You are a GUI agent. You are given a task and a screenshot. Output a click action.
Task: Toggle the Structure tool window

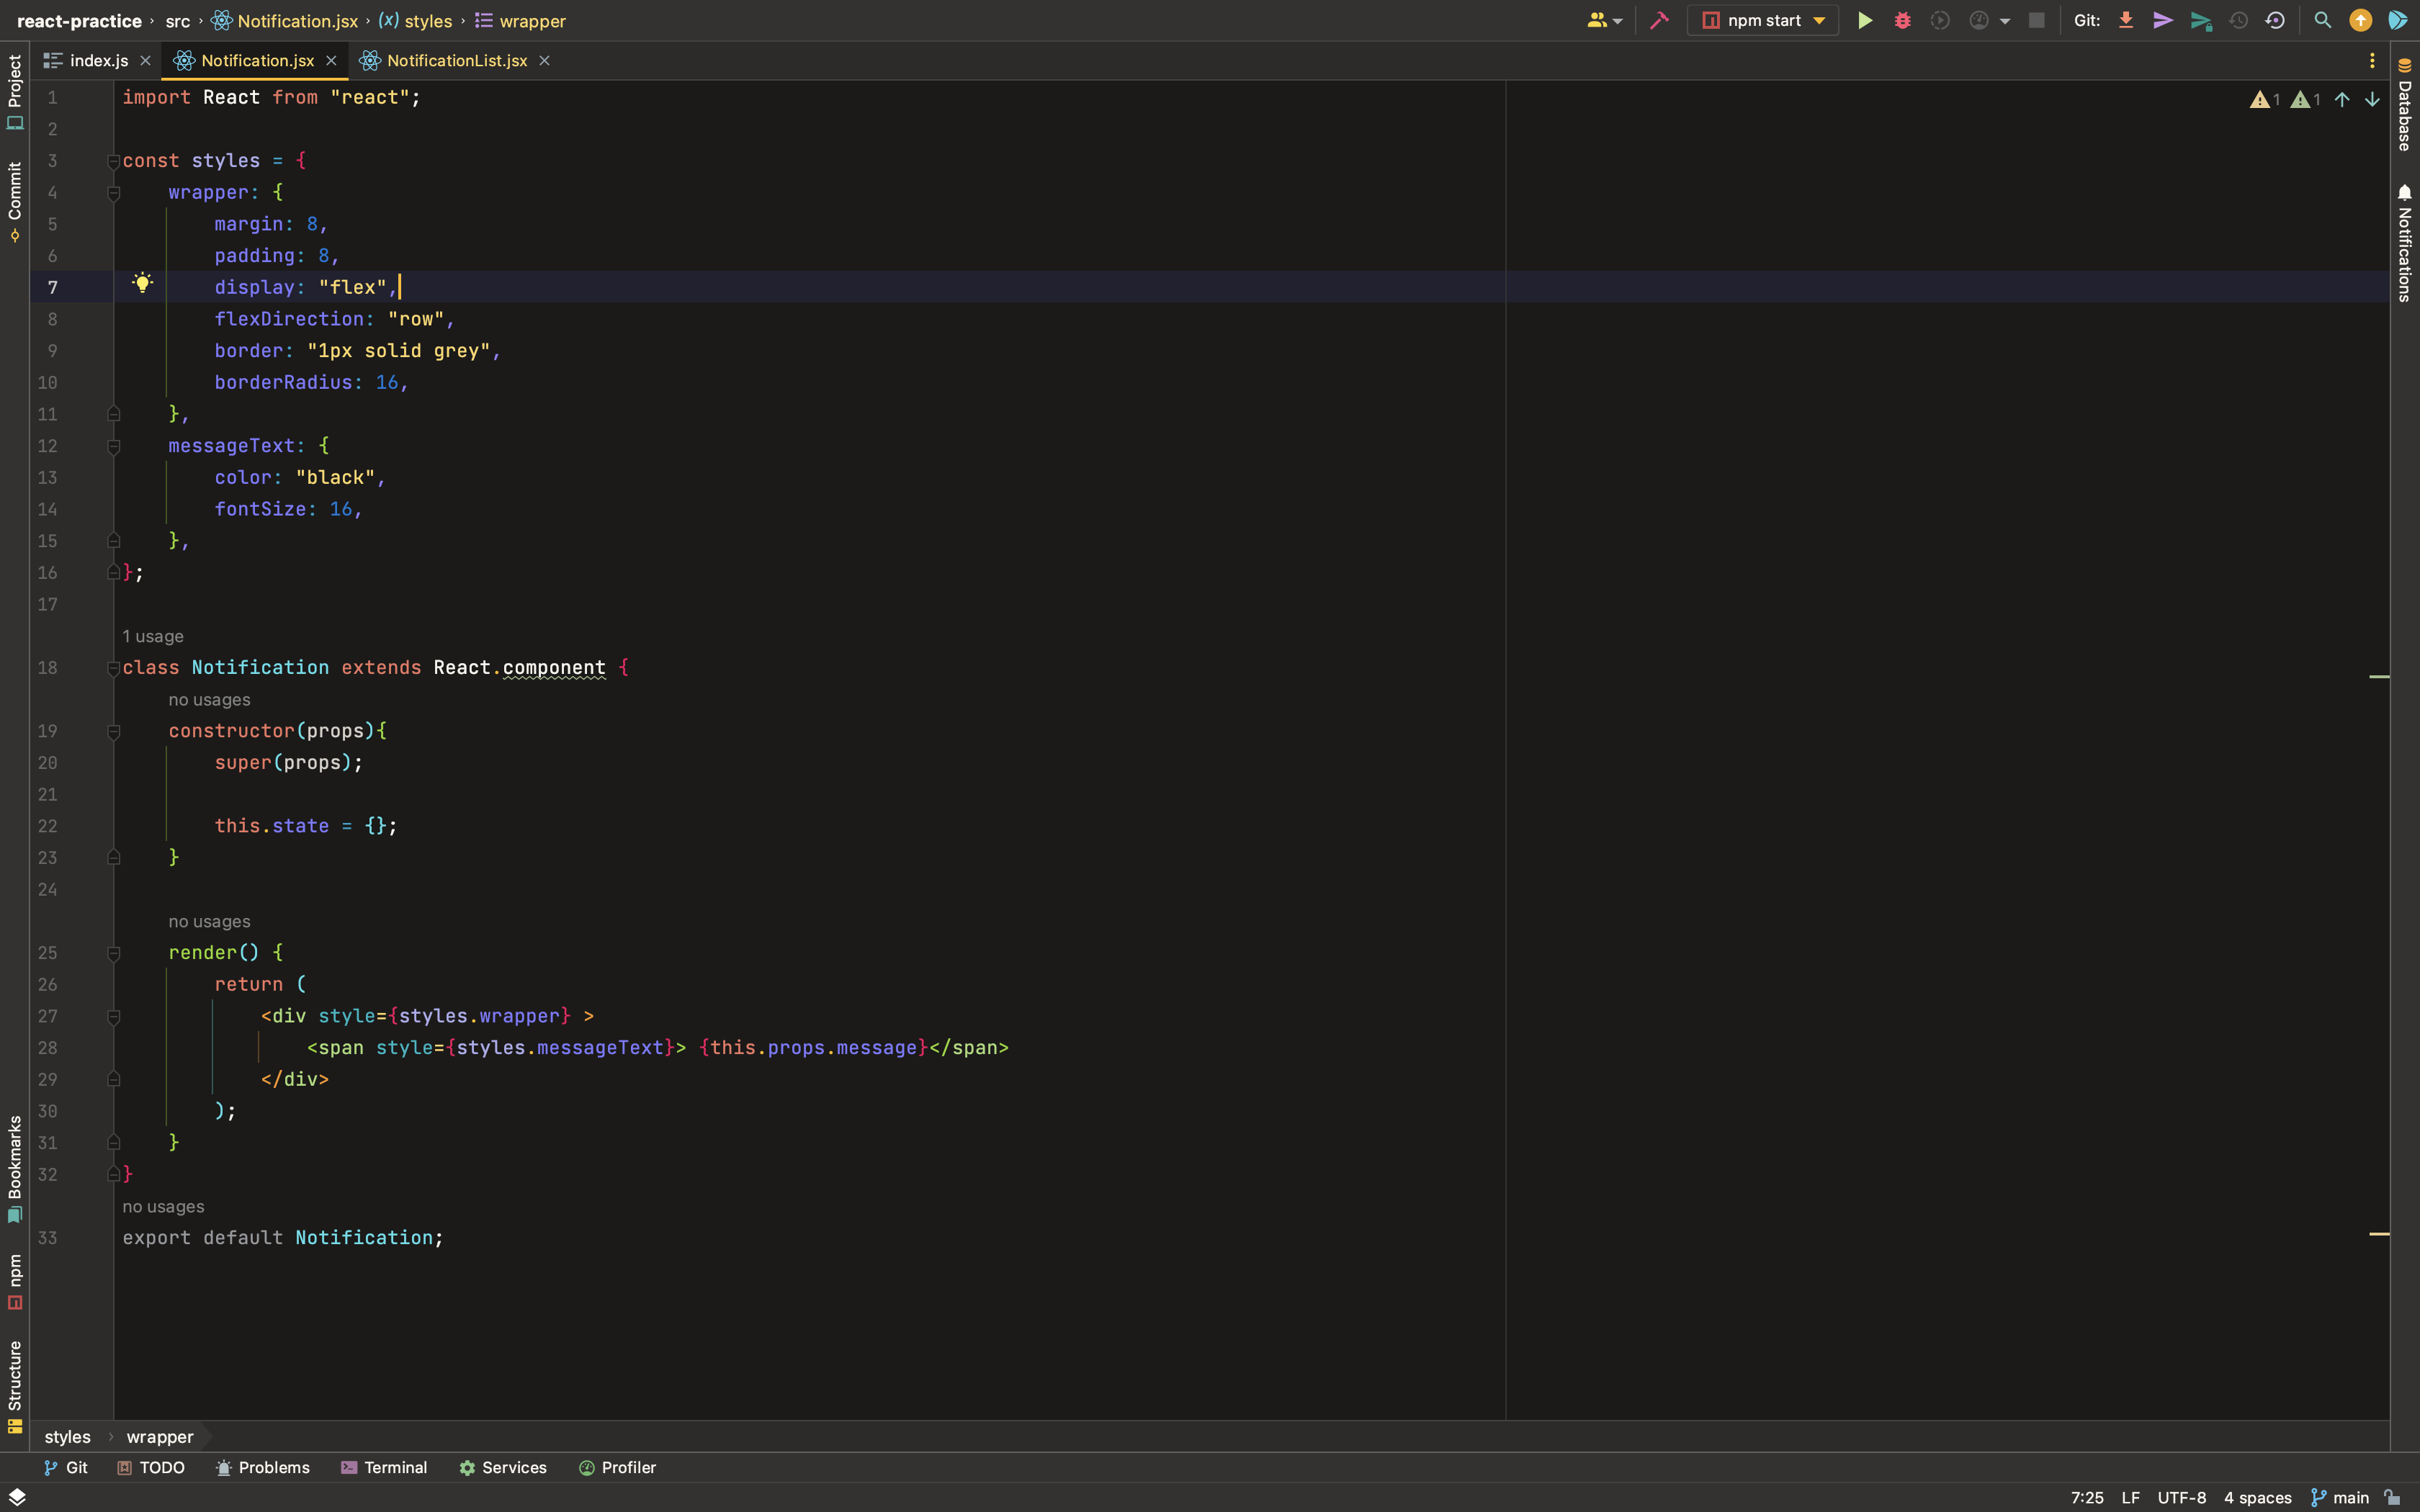click(x=15, y=1387)
